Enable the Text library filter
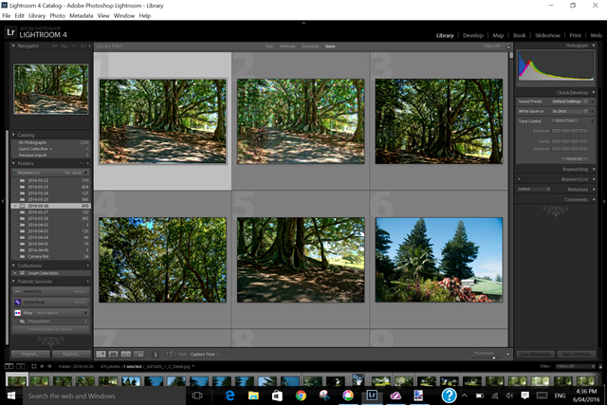This screenshot has height=405, width=607. point(269,46)
